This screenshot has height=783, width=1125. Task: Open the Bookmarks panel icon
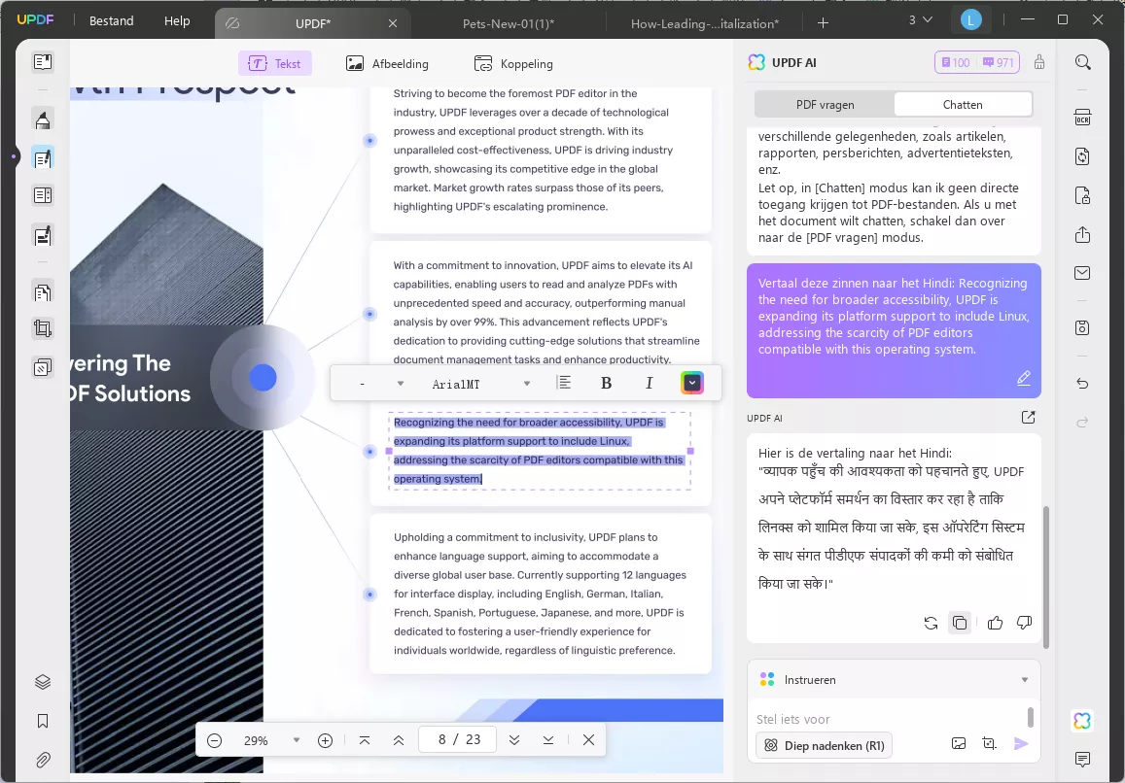click(43, 721)
